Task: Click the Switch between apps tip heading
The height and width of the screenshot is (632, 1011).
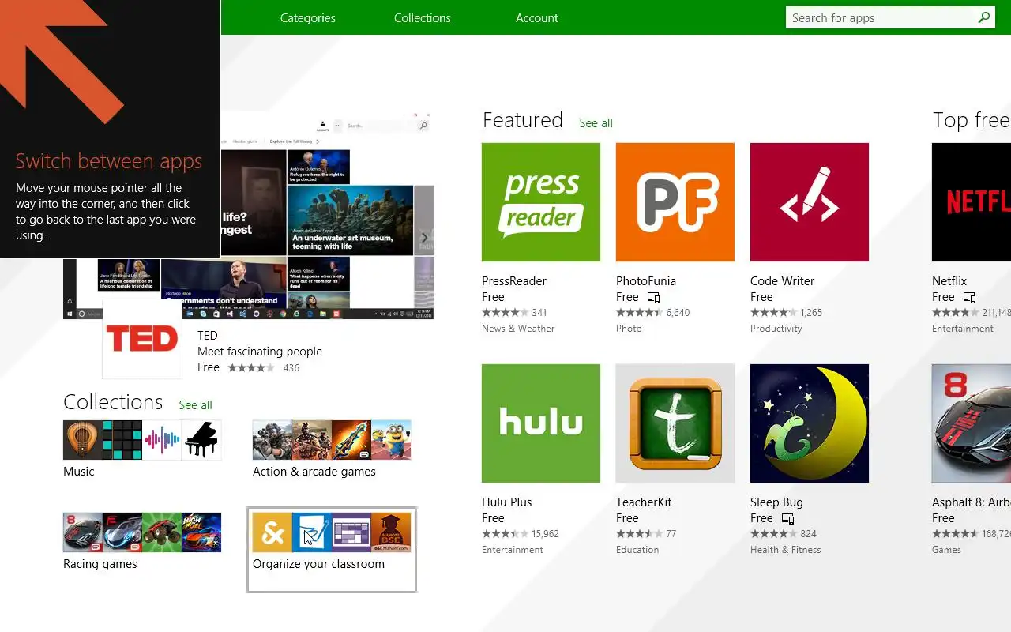Action: point(109,162)
